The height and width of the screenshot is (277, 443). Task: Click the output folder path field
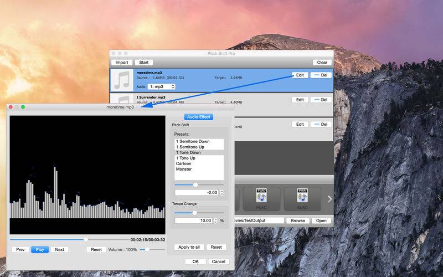(x=260, y=220)
